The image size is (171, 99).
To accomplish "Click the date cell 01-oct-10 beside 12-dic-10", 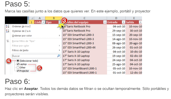I will (x=116, y=73).
